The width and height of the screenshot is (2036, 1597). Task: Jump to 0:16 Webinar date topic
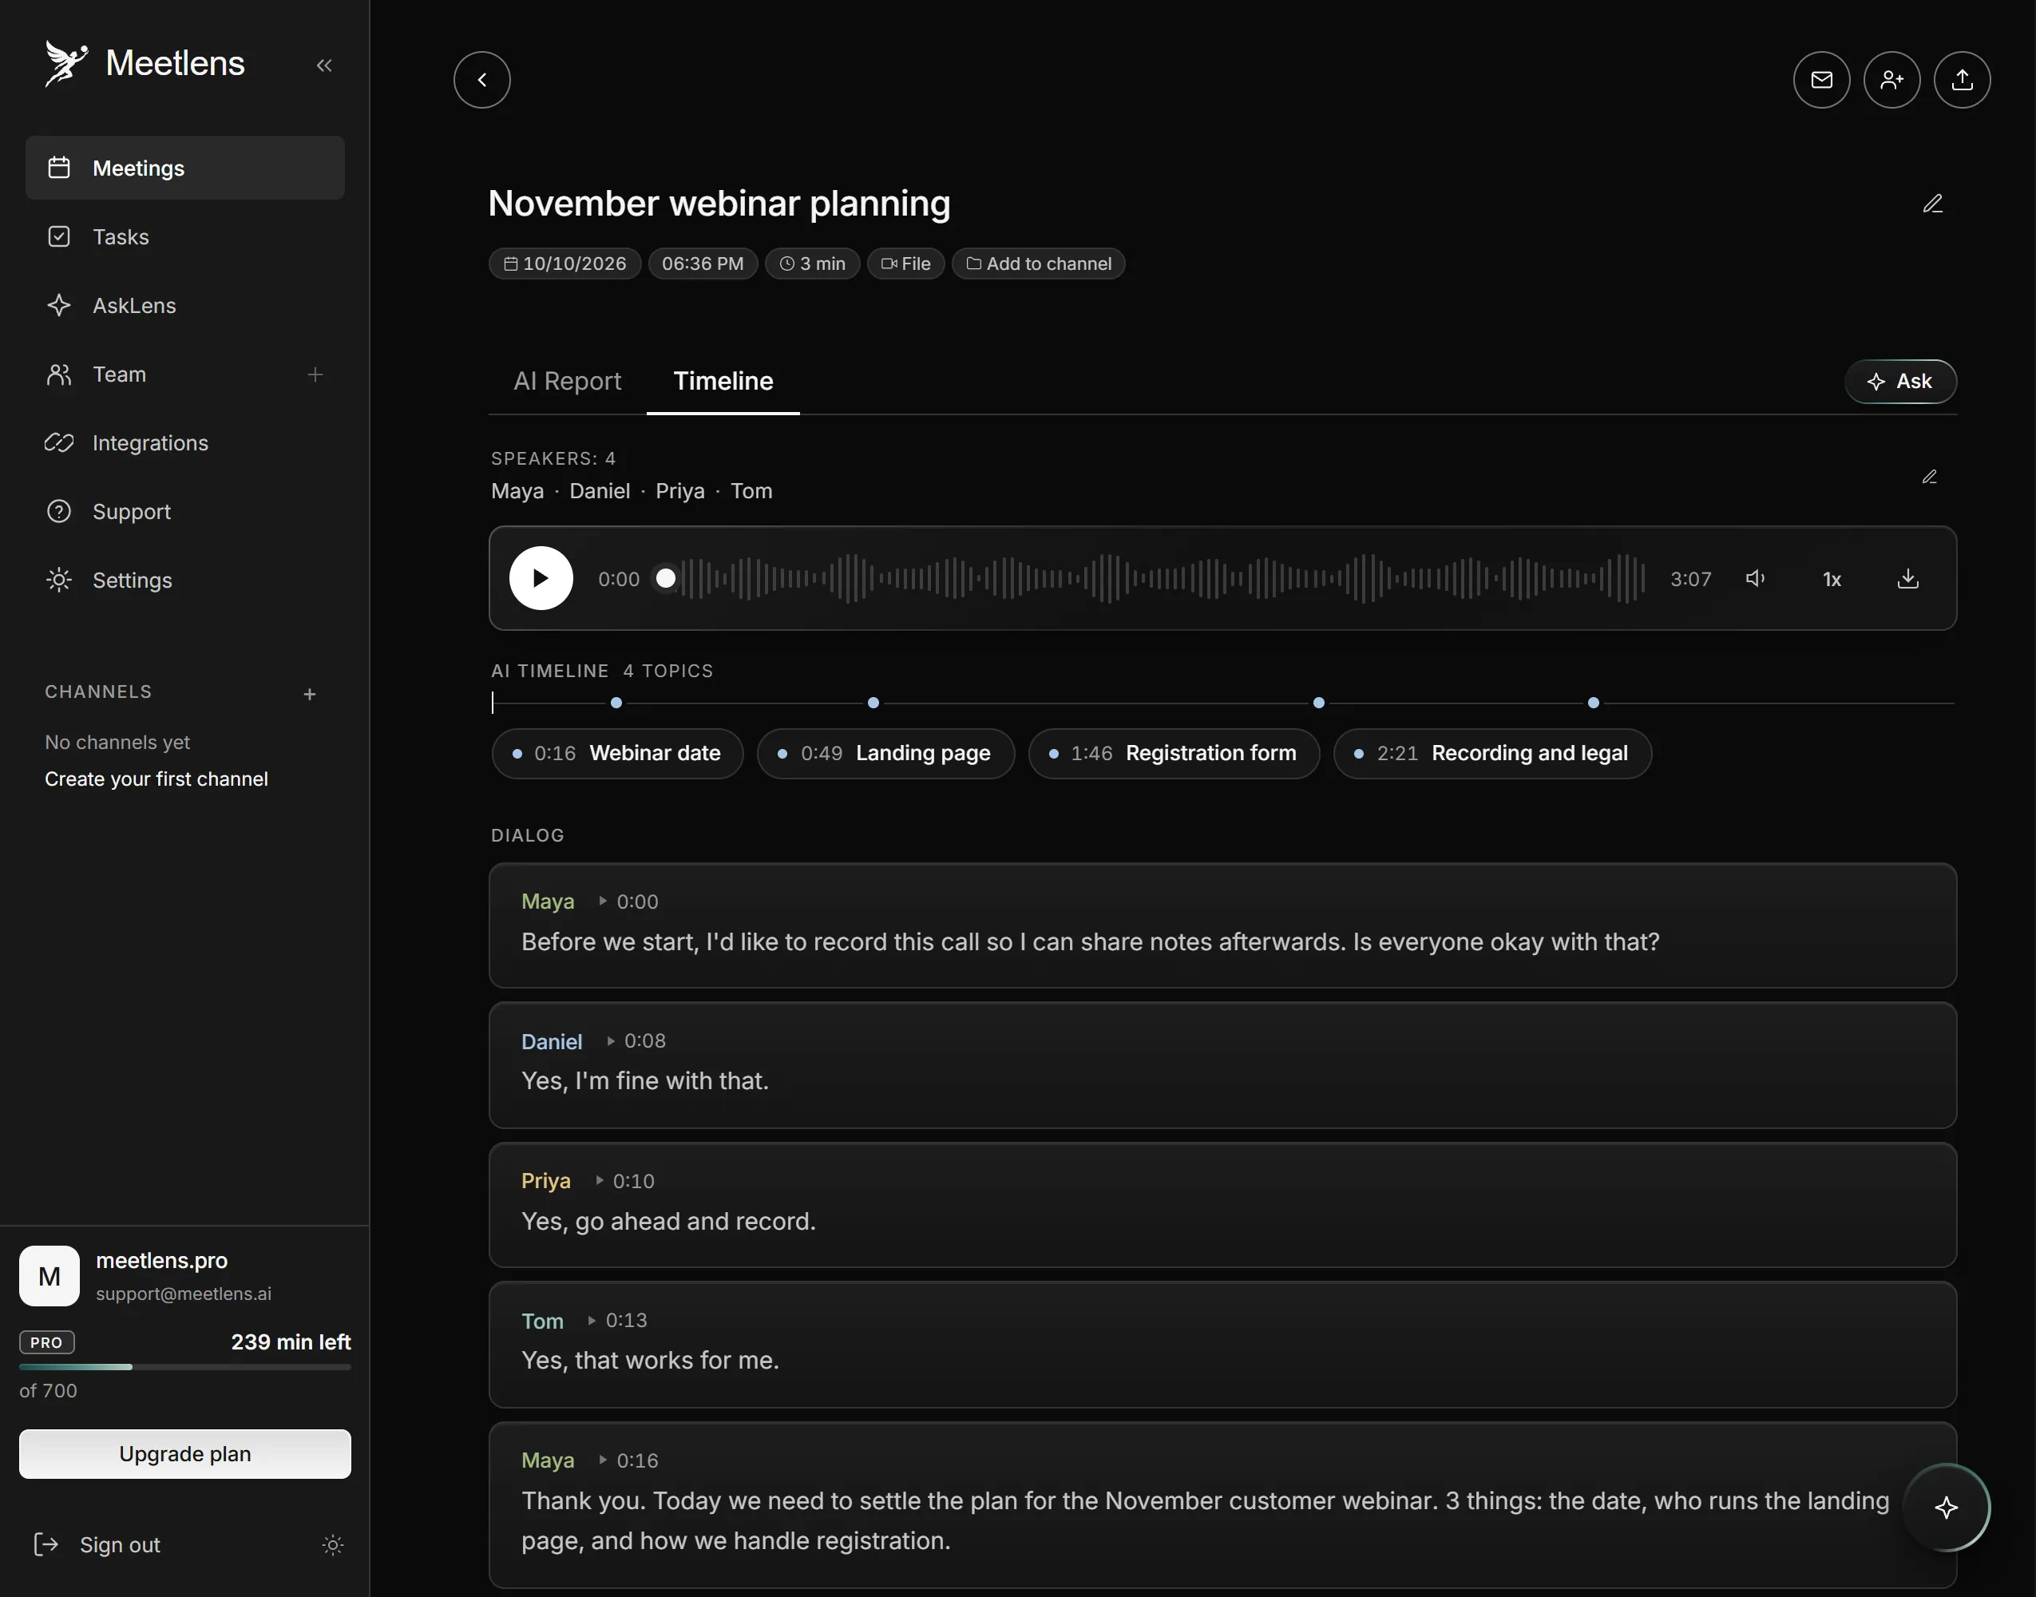click(x=617, y=754)
